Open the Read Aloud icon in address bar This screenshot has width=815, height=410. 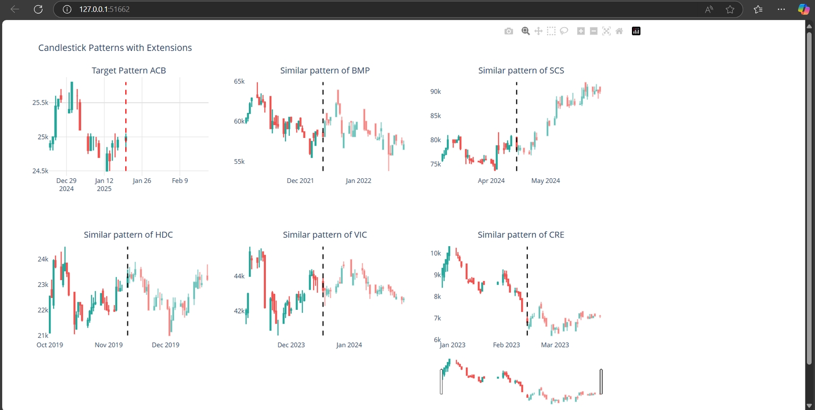tap(709, 9)
